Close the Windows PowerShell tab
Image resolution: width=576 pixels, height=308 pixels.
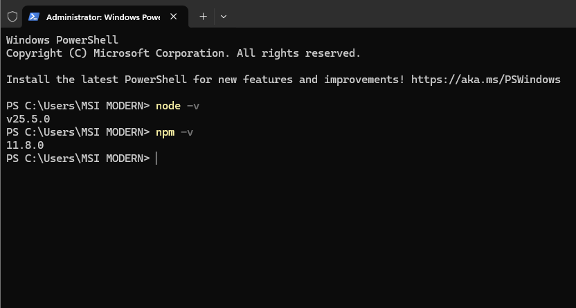[174, 17]
